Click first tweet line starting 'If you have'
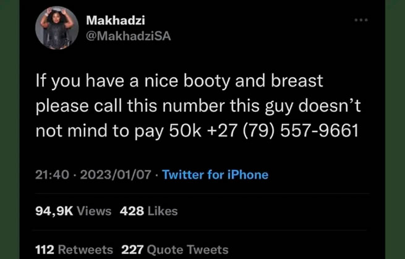405x259 pixels. [x=179, y=81]
